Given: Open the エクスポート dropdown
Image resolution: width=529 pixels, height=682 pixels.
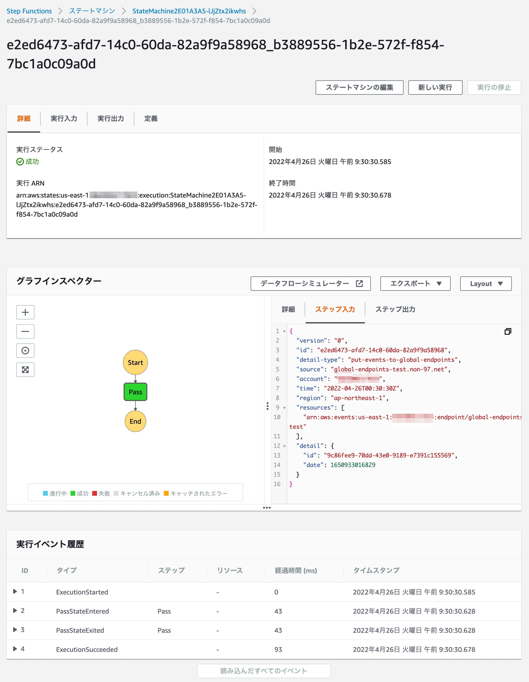Looking at the screenshot, I should 415,283.
